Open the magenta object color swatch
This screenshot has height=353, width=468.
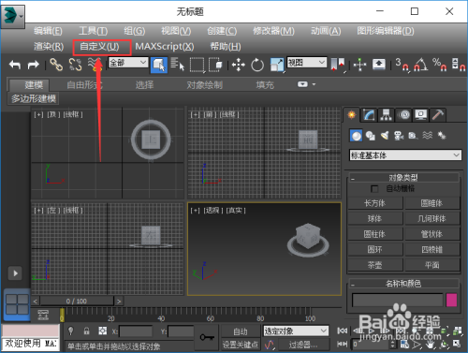pos(451,300)
